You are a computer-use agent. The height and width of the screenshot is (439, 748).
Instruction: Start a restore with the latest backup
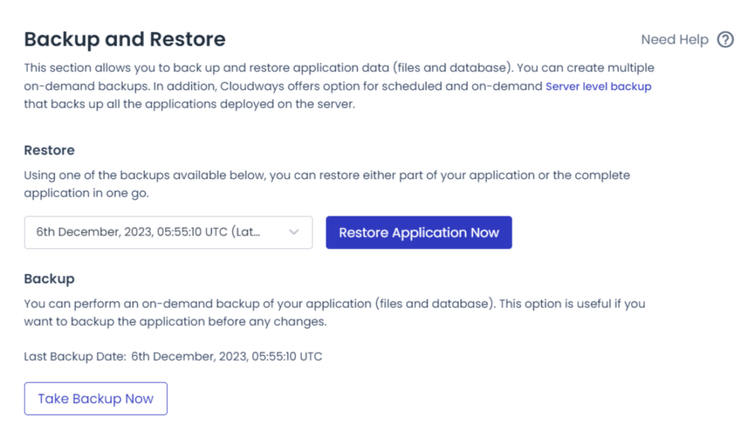(x=419, y=232)
